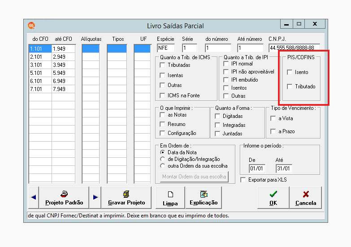
Task: Click the Cancela red X button
Action: pos(306,197)
